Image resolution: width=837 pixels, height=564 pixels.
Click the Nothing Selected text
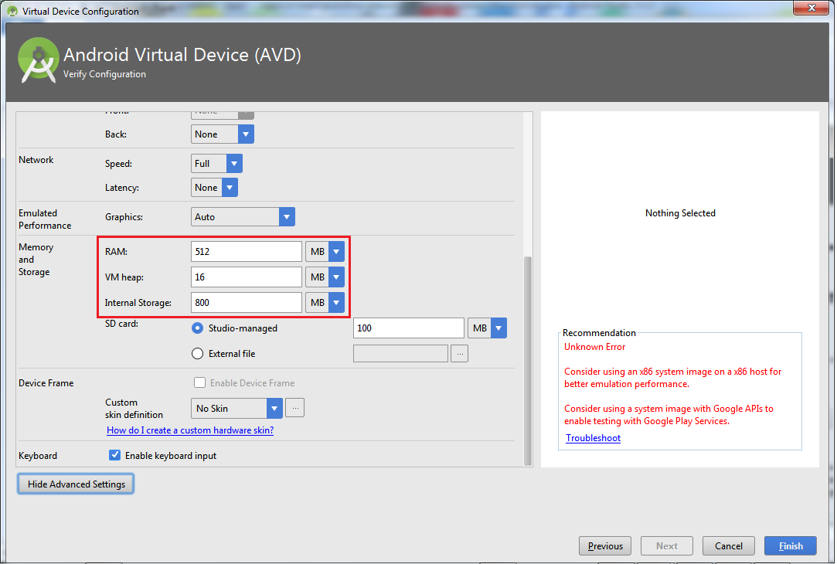[680, 213]
